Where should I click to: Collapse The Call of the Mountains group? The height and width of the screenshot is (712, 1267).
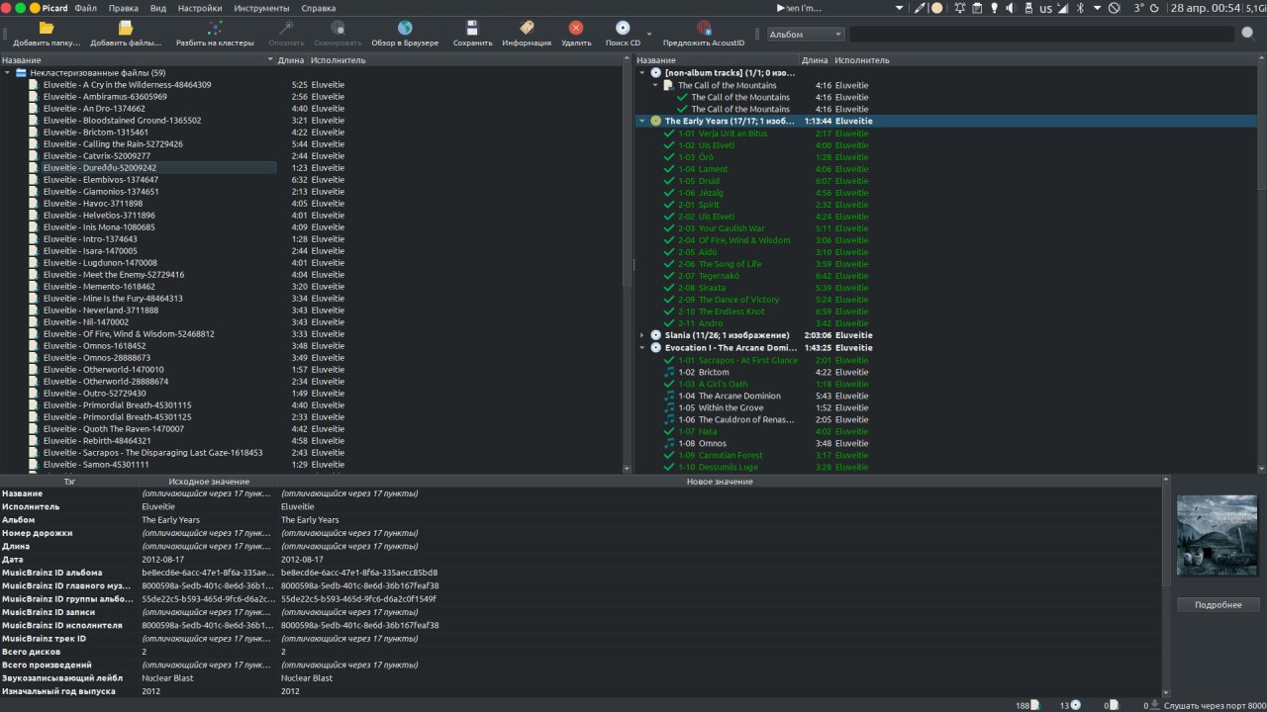[655, 85]
